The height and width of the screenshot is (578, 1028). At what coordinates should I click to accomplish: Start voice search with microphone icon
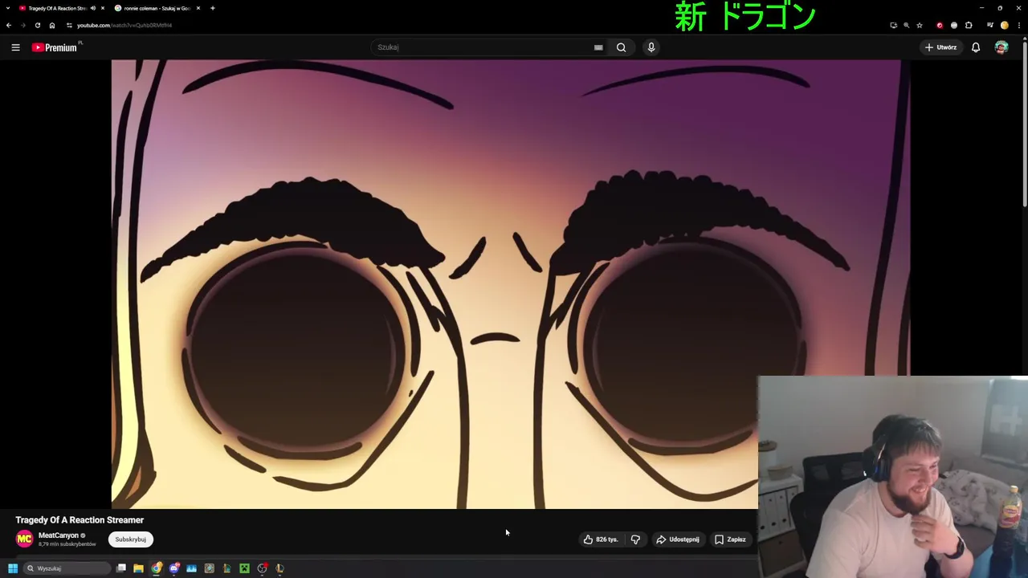(651, 47)
